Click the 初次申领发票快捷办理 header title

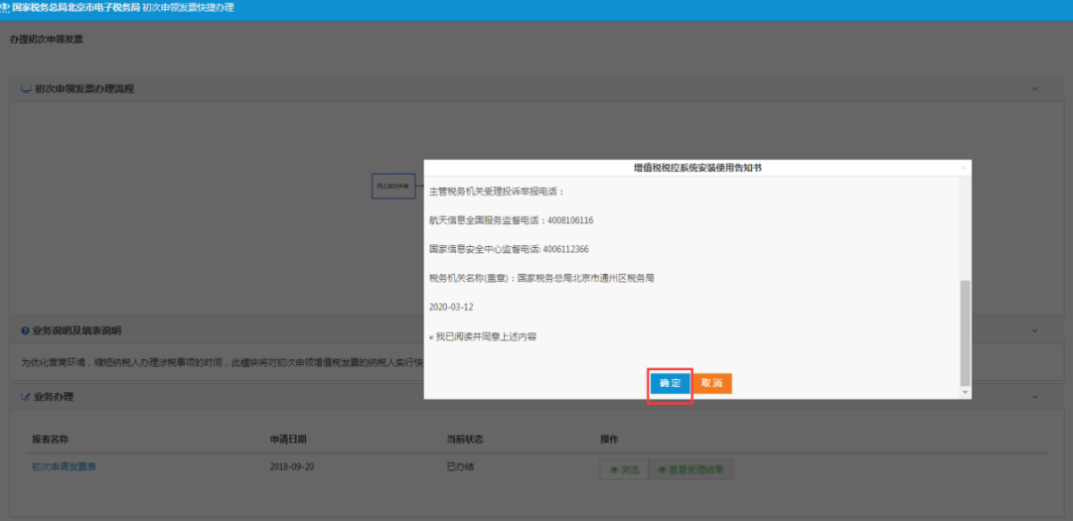pyautogui.click(x=189, y=7)
